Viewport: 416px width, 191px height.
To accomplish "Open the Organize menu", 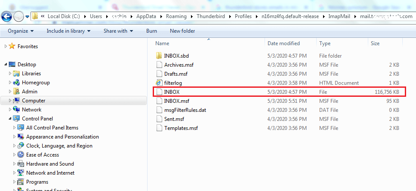I will [21, 31].
